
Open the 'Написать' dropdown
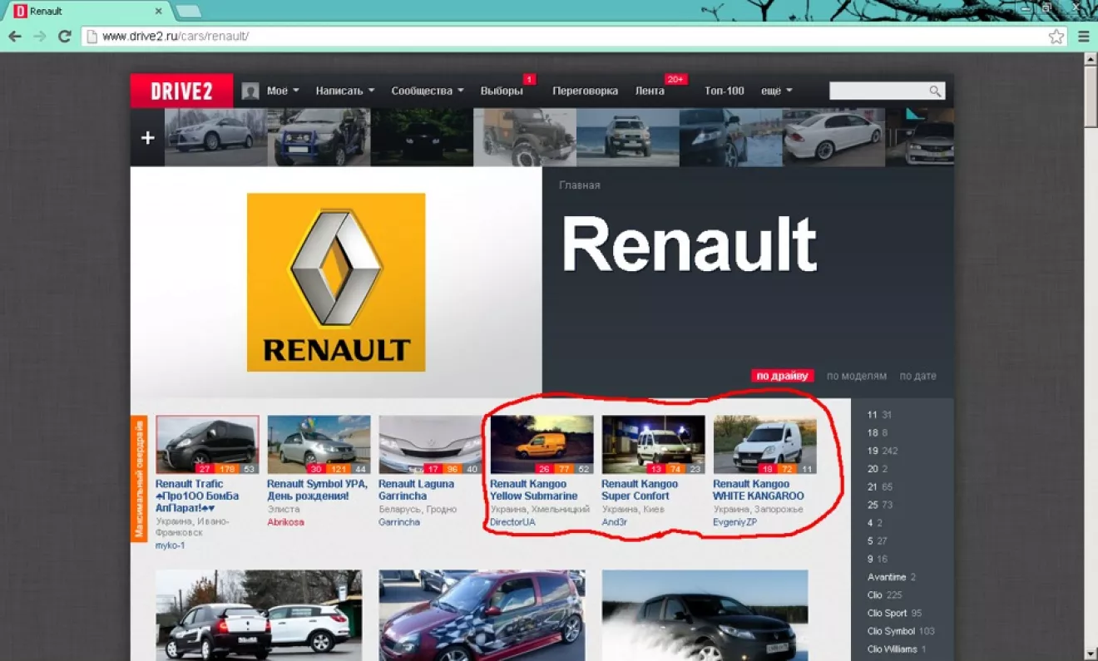tap(344, 91)
